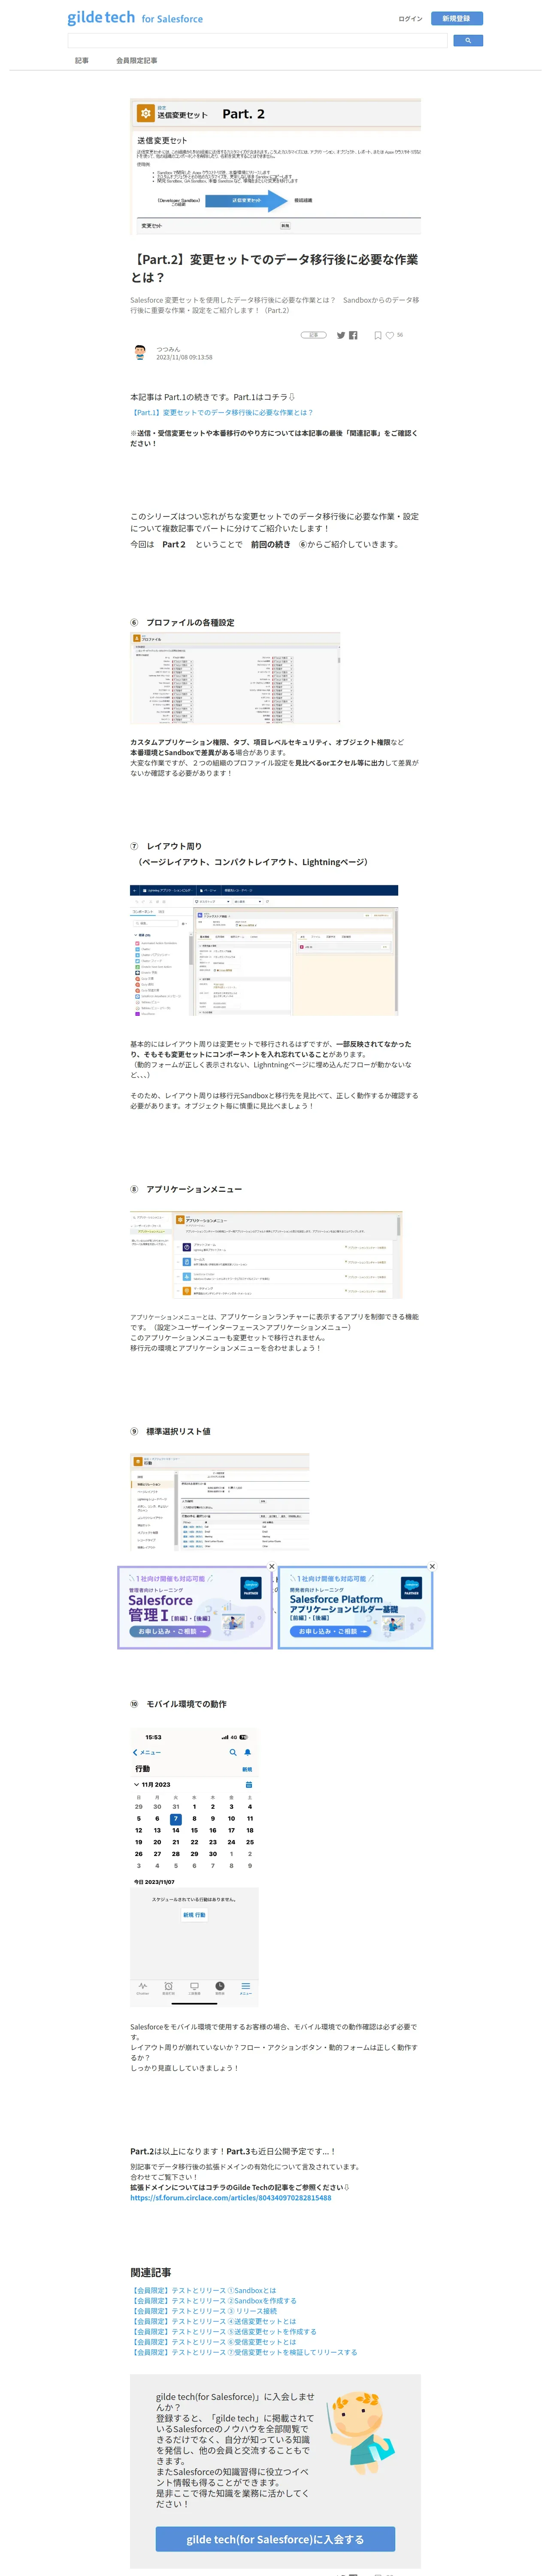The image size is (551, 2576).
Task: Click the gilde tech for Salesforce logo
Action: point(135,18)
